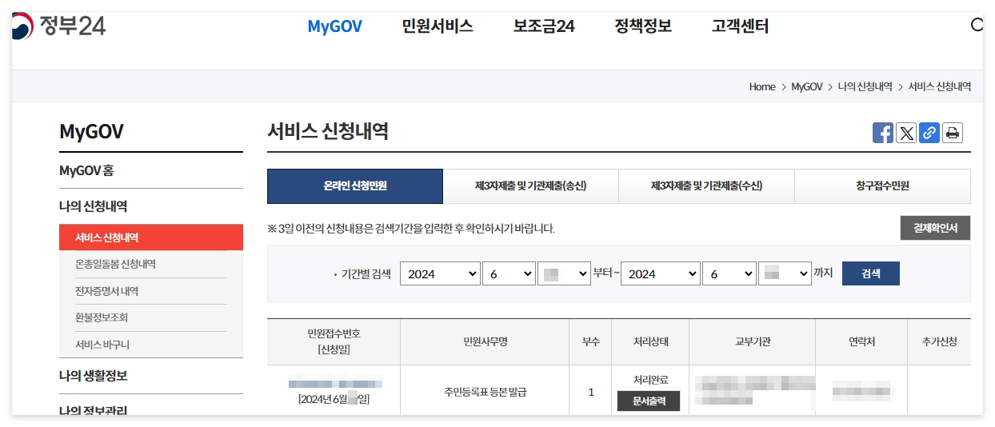
Task: Open the MyGOV top menu
Action: (x=335, y=26)
